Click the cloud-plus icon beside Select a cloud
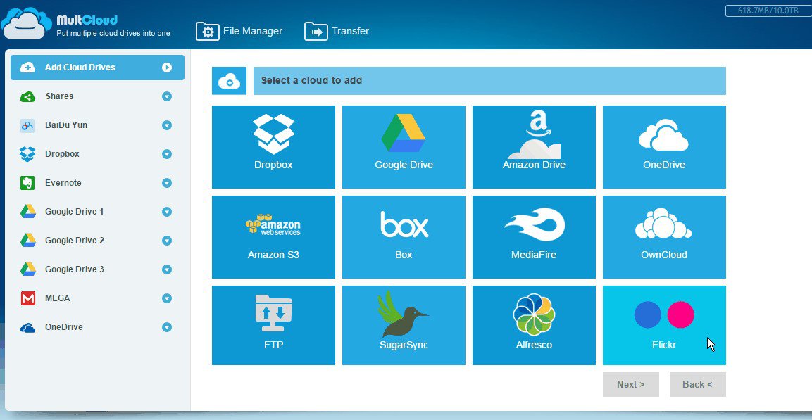This screenshot has height=420, width=812. coord(229,81)
